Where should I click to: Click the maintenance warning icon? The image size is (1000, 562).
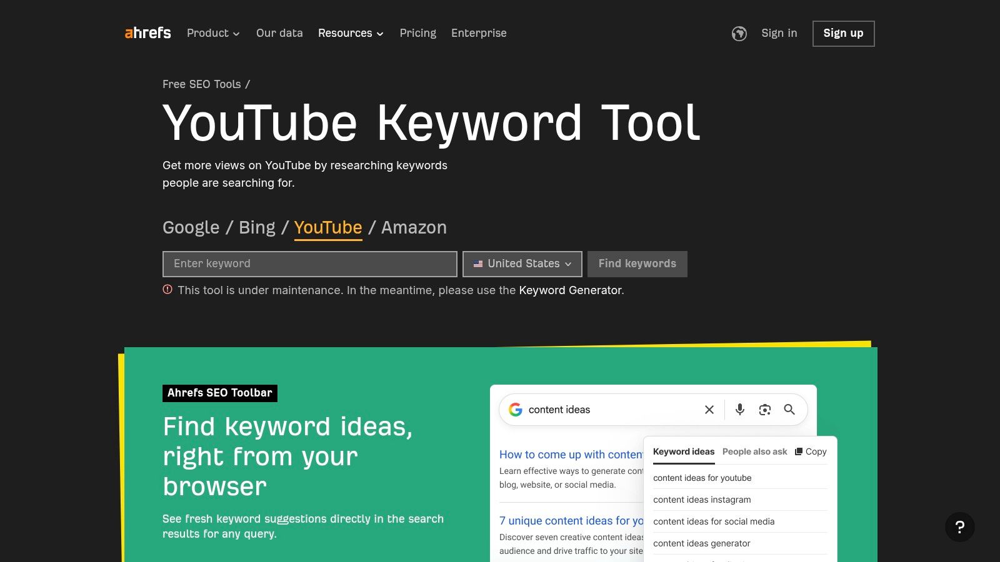pos(167,290)
